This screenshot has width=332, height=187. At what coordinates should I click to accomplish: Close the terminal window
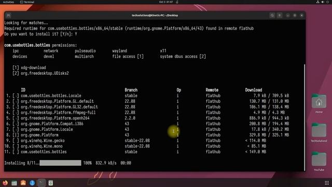click(x=302, y=15)
